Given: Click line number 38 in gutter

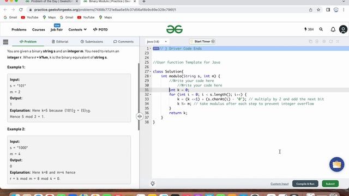Looking at the screenshot, I should tap(147, 122).
